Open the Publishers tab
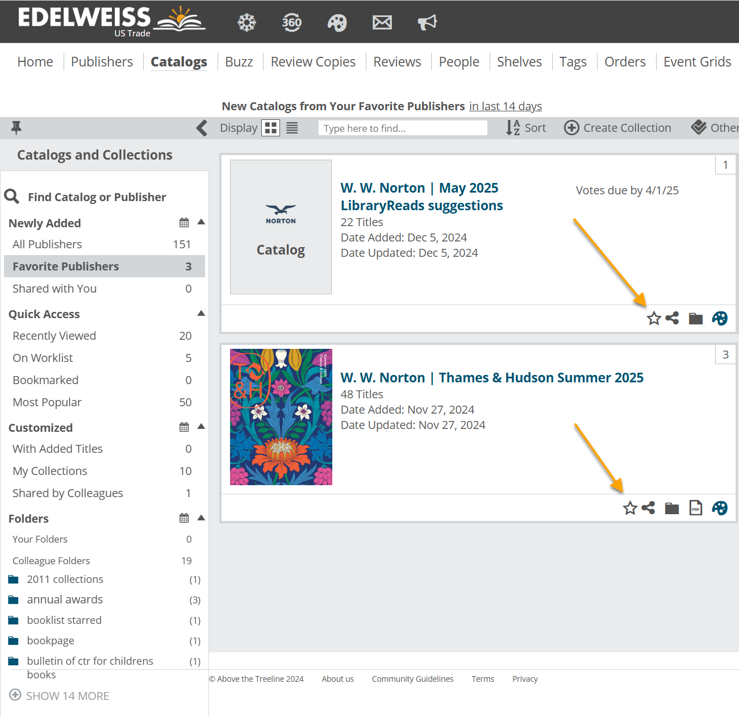This screenshot has height=717, width=739. tap(102, 62)
